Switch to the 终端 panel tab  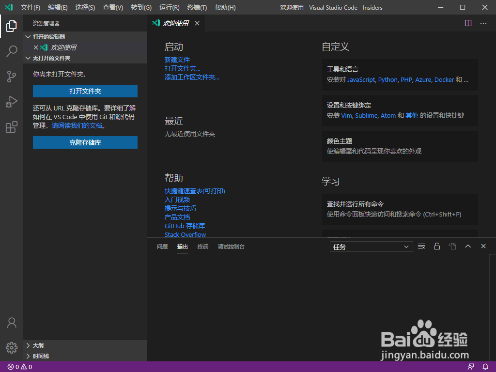(x=202, y=247)
